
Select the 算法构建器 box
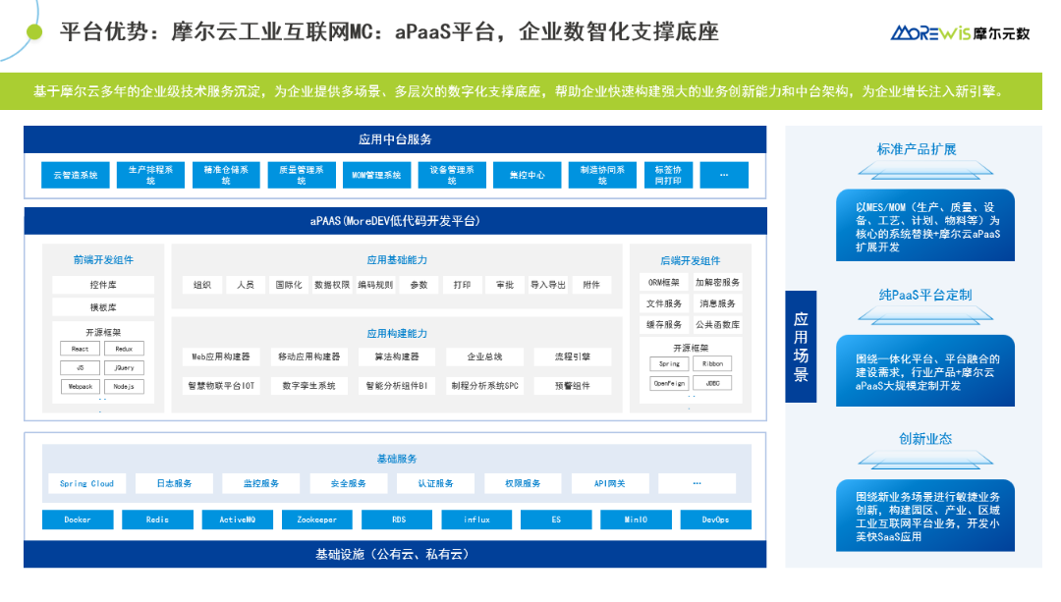point(397,356)
